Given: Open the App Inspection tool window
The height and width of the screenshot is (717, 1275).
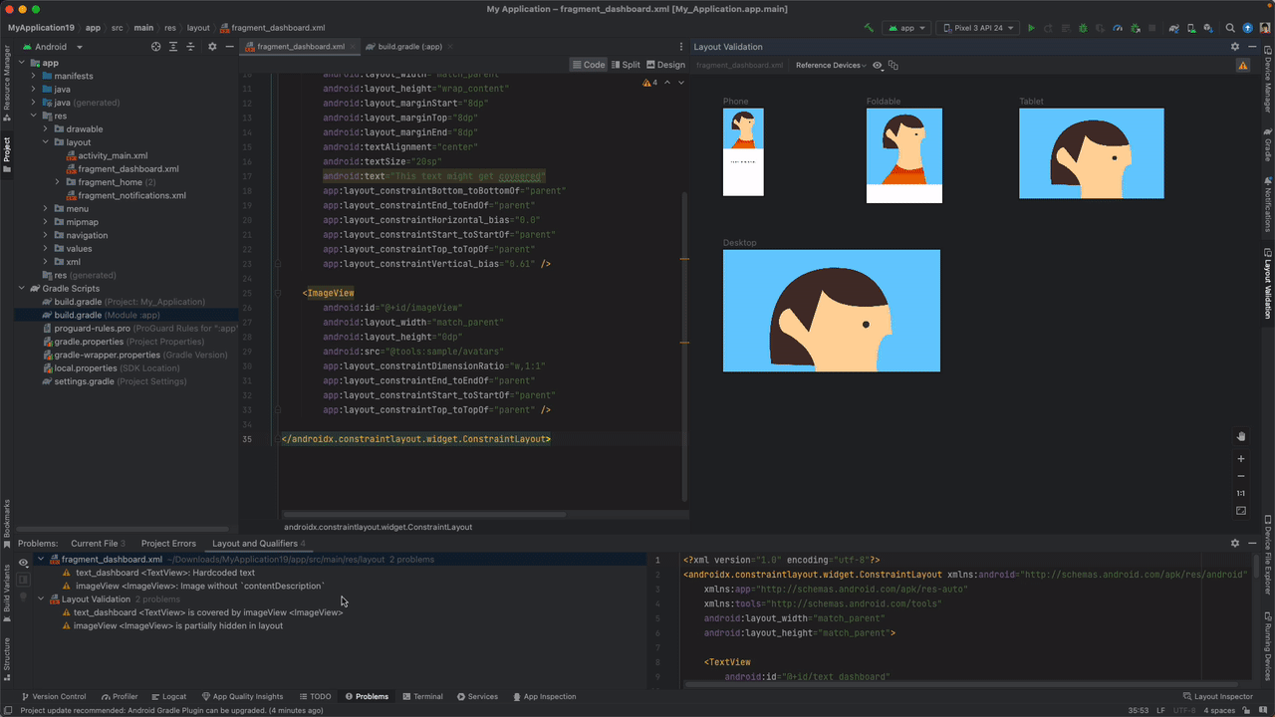Looking at the screenshot, I should 544,697.
